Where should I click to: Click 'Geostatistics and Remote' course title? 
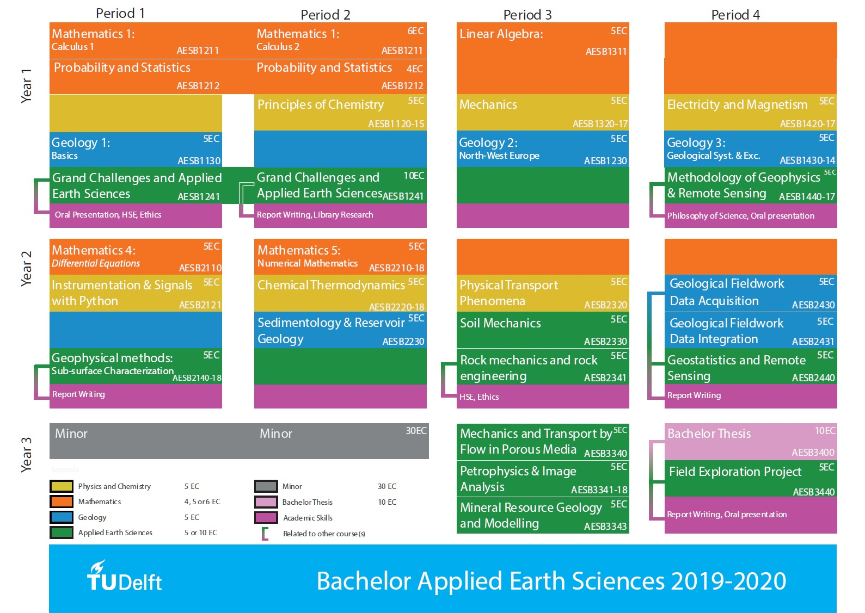click(x=737, y=360)
